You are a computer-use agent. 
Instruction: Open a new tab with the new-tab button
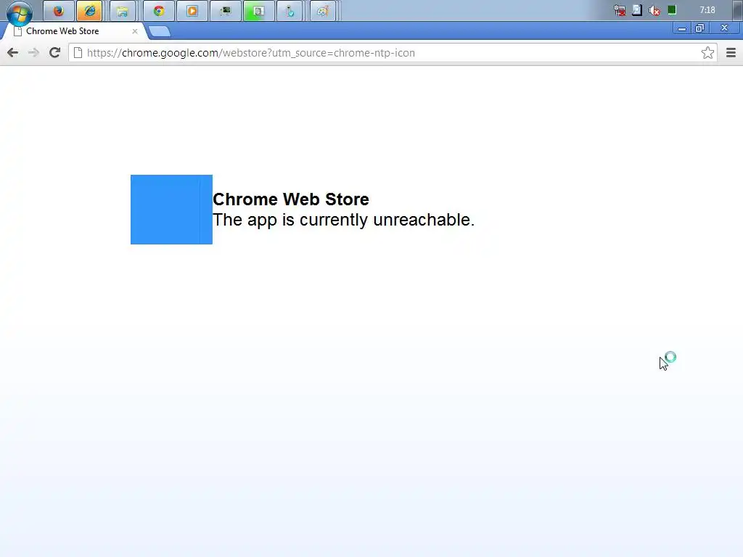(x=159, y=31)
